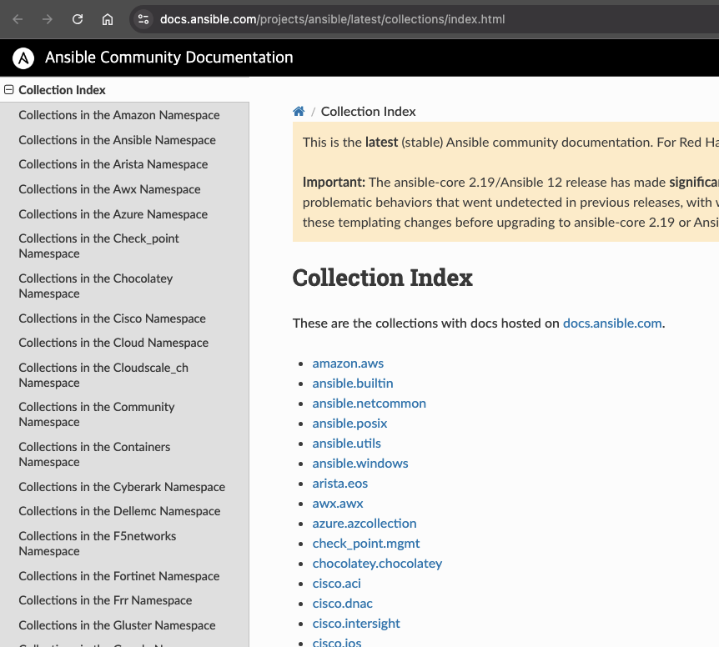719x647 pixels.
Task: Open Collections in the Cloudscale_ch Namespace
Action: point(103,375)
